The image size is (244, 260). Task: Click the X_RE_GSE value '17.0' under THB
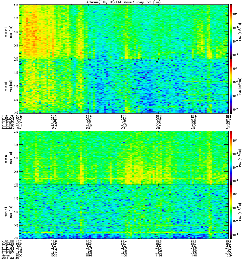(124, 116)
